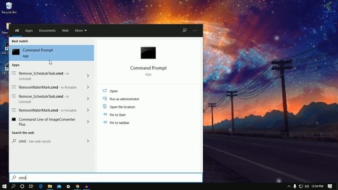
Task: Switch to the All search tab
Action: coord(17,31)
